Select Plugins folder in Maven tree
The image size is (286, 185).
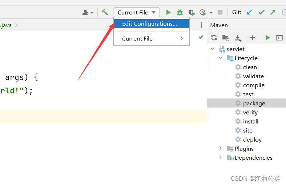[x=244, y=149]
